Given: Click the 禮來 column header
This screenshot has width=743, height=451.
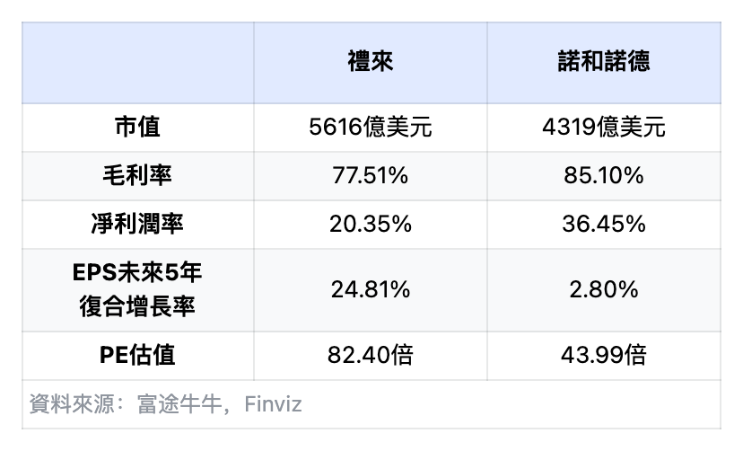Looking at the screenshot, I should click(x=370, y=62).
